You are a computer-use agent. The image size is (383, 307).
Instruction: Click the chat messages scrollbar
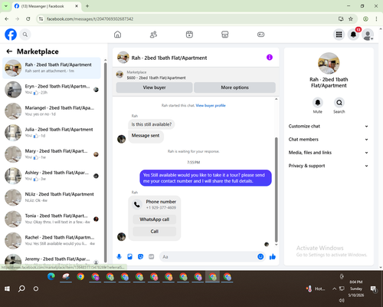tap(276, 190)
